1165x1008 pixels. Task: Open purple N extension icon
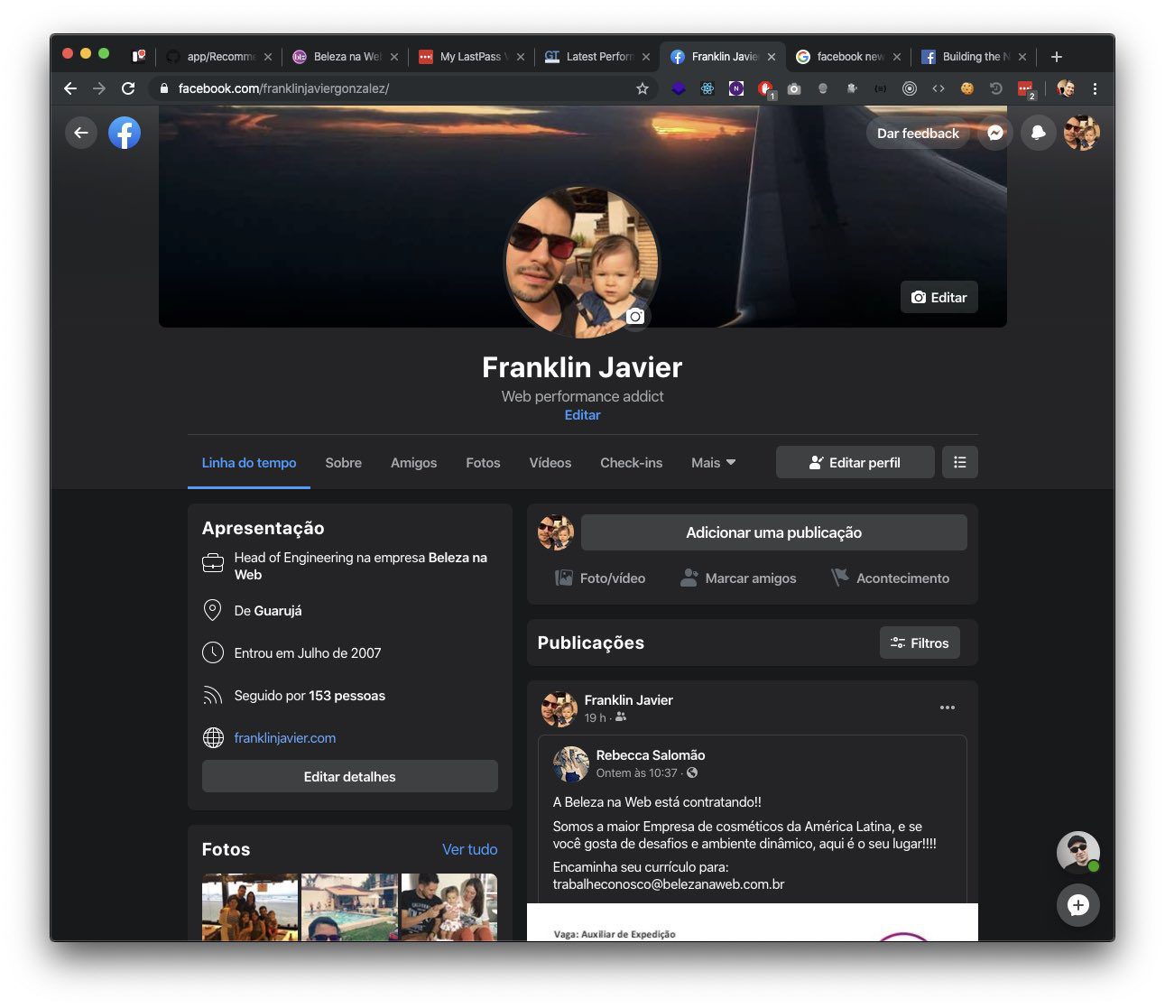click(736, 88)
